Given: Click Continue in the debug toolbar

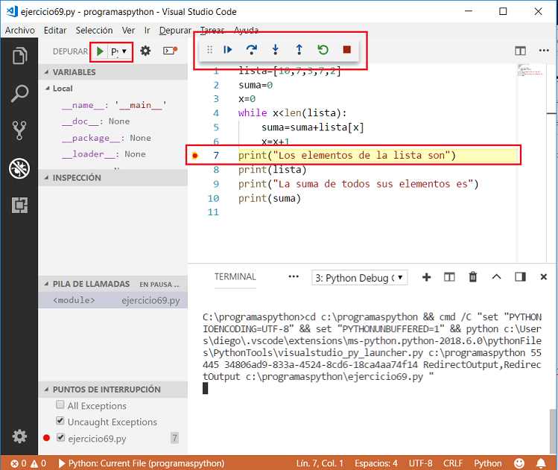Looking at the screenshot, I should pyautogui.click(x=228, y=49).
